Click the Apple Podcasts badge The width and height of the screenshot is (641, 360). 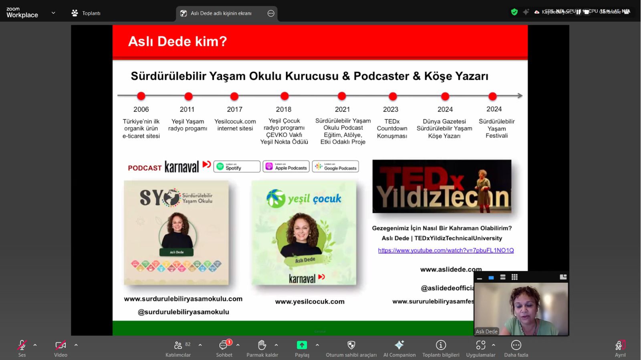point(286,167)
